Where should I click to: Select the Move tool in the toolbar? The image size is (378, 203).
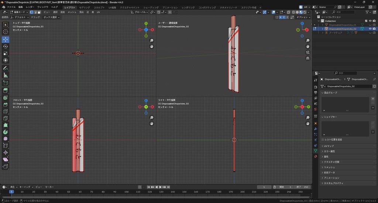point(5,39)
